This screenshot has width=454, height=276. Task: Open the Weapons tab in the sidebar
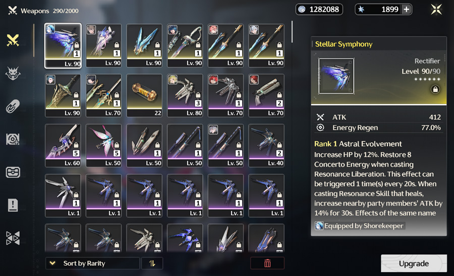click(x=13, y=40)
